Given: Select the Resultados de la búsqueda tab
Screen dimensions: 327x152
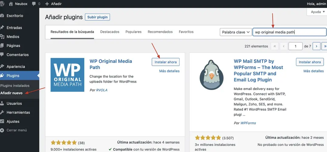Looking at the screenshot, I should 72,32.
